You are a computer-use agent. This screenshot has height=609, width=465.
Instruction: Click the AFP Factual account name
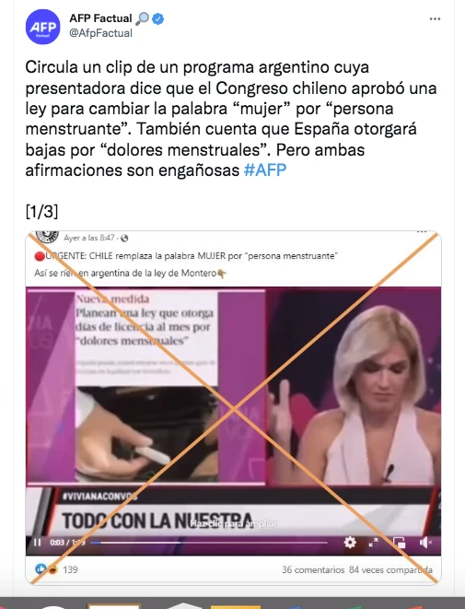[100, 18]
